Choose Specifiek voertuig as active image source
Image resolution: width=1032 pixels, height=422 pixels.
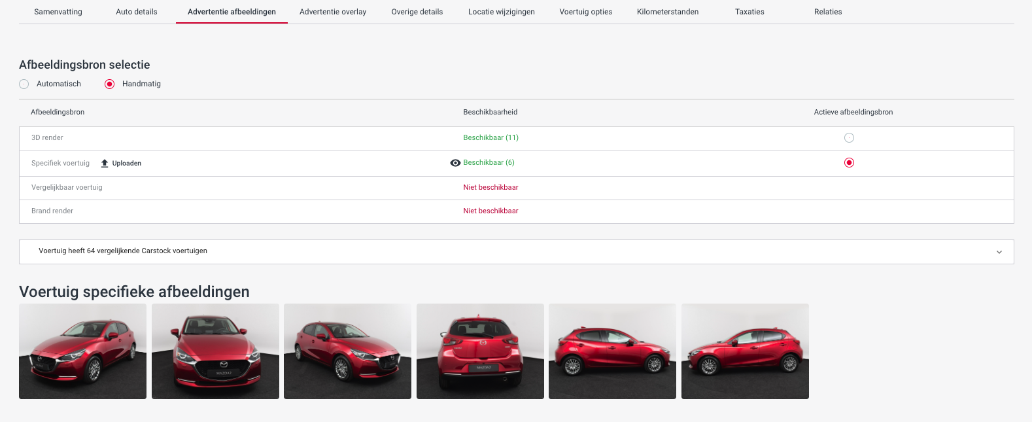849,163
